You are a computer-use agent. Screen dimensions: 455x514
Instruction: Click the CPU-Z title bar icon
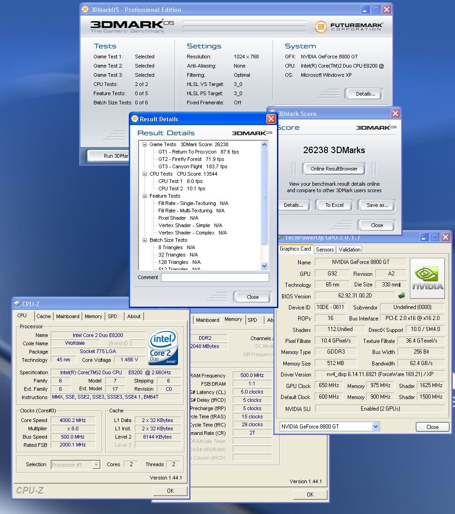coord(17,303)
